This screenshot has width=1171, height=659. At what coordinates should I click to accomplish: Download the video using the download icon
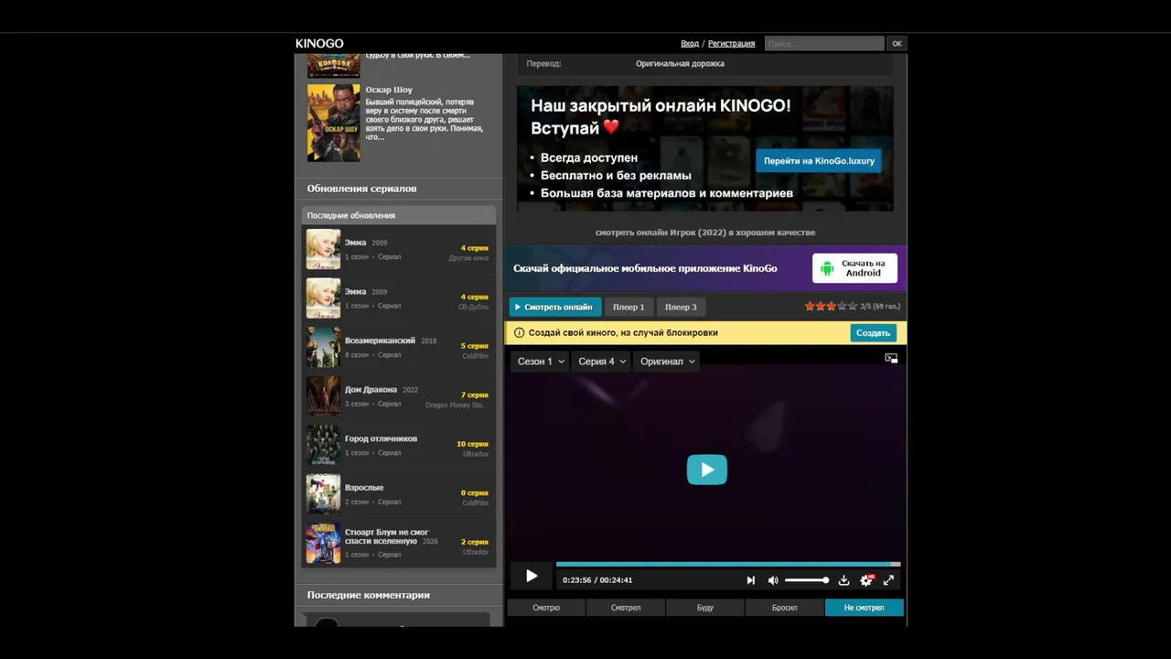843,580
